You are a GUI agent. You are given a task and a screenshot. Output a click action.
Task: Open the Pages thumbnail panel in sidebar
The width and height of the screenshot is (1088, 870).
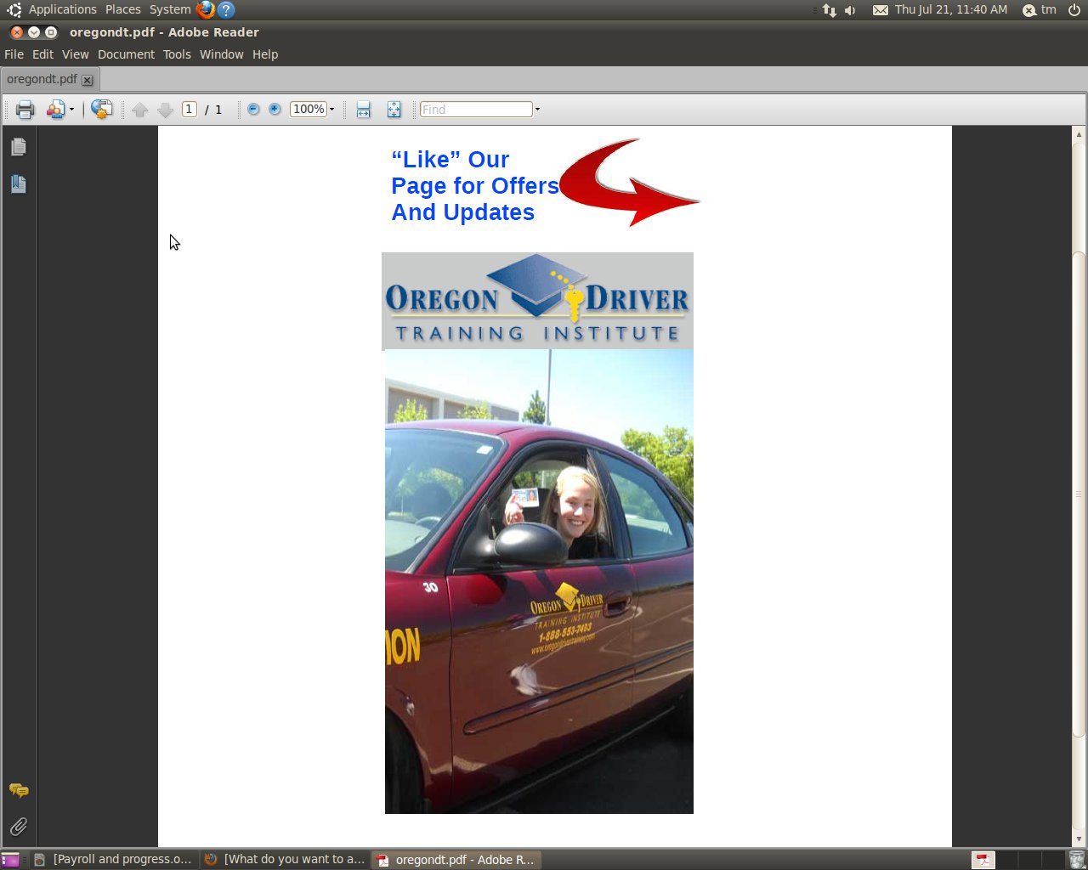point(19,147)
